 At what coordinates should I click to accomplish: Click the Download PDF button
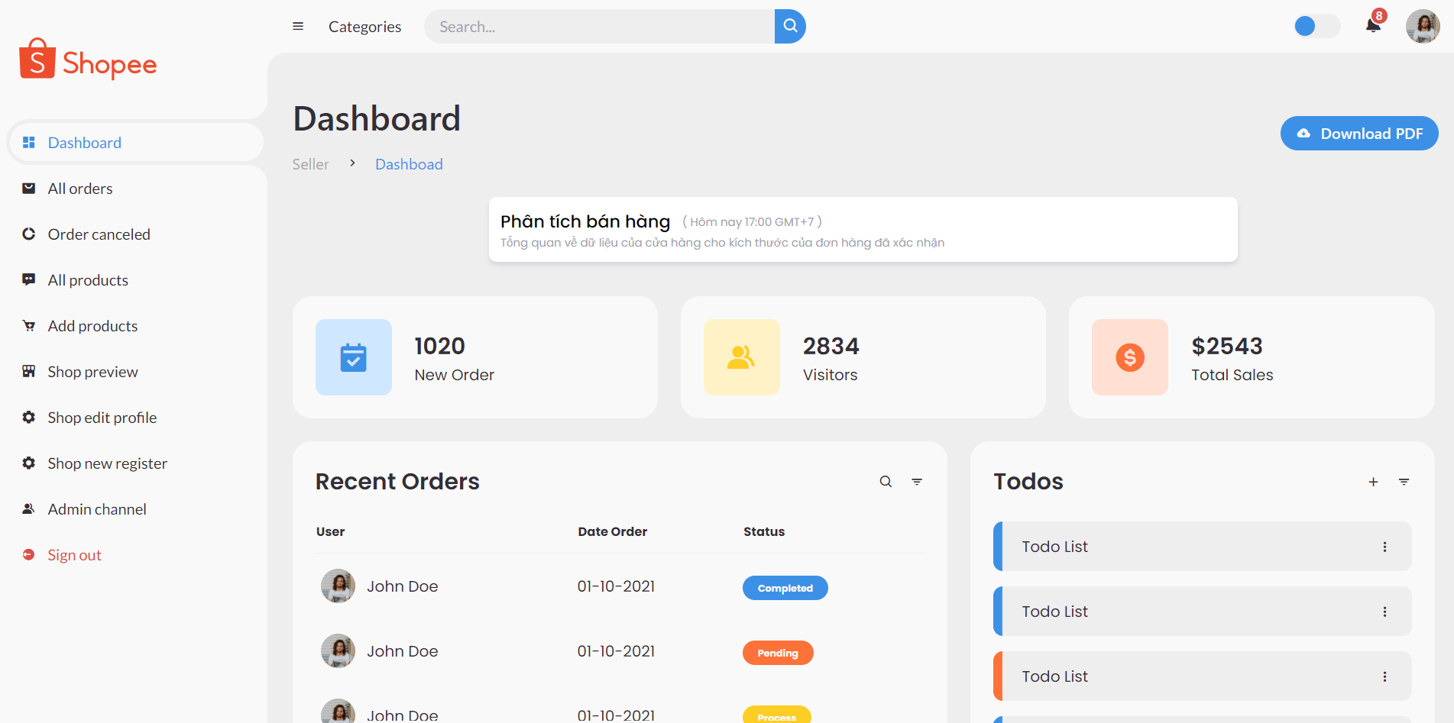[x=1359, y=134]
